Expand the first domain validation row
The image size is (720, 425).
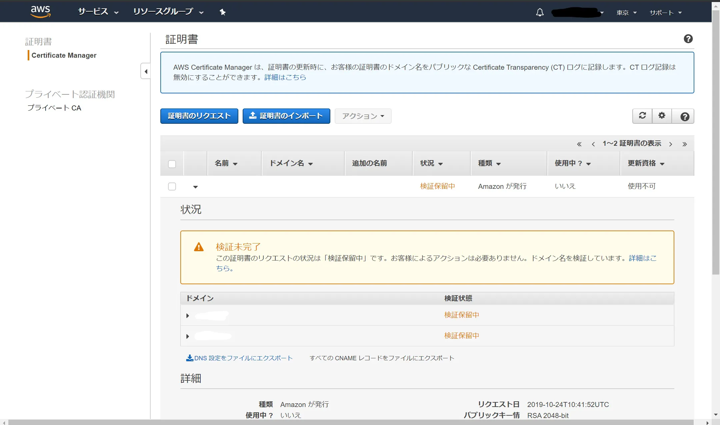[x=188, y=316]
